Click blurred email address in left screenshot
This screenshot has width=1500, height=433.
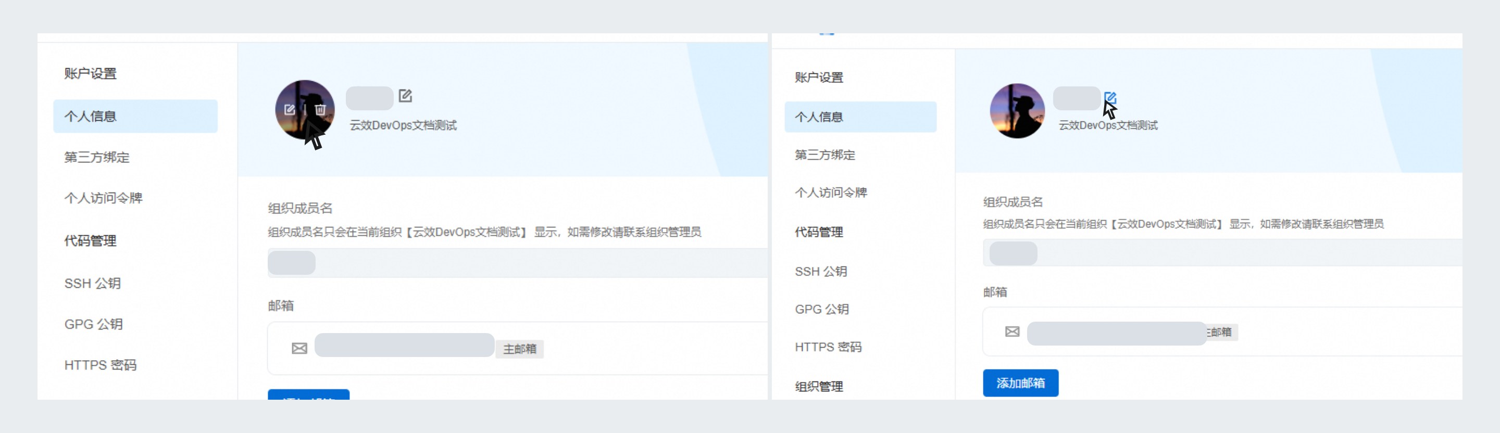404,345
